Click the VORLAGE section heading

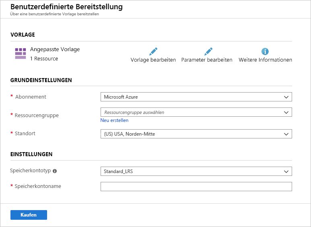23,35
